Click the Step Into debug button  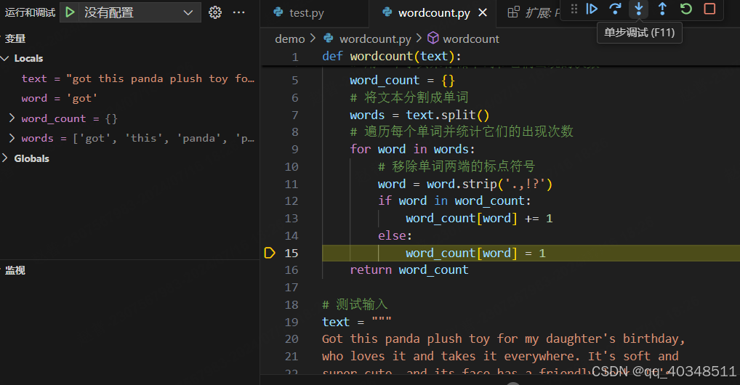tap(638, 9)
